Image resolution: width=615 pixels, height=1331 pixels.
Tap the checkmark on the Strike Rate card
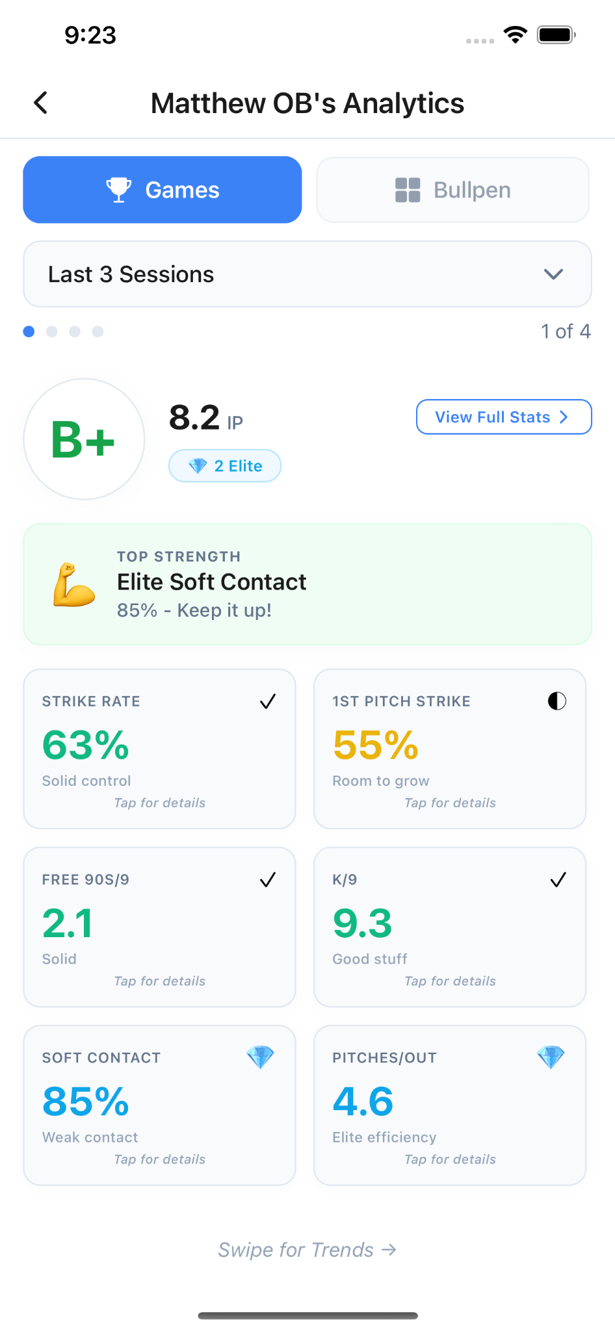pyautogui.click(x=267, y=701)
